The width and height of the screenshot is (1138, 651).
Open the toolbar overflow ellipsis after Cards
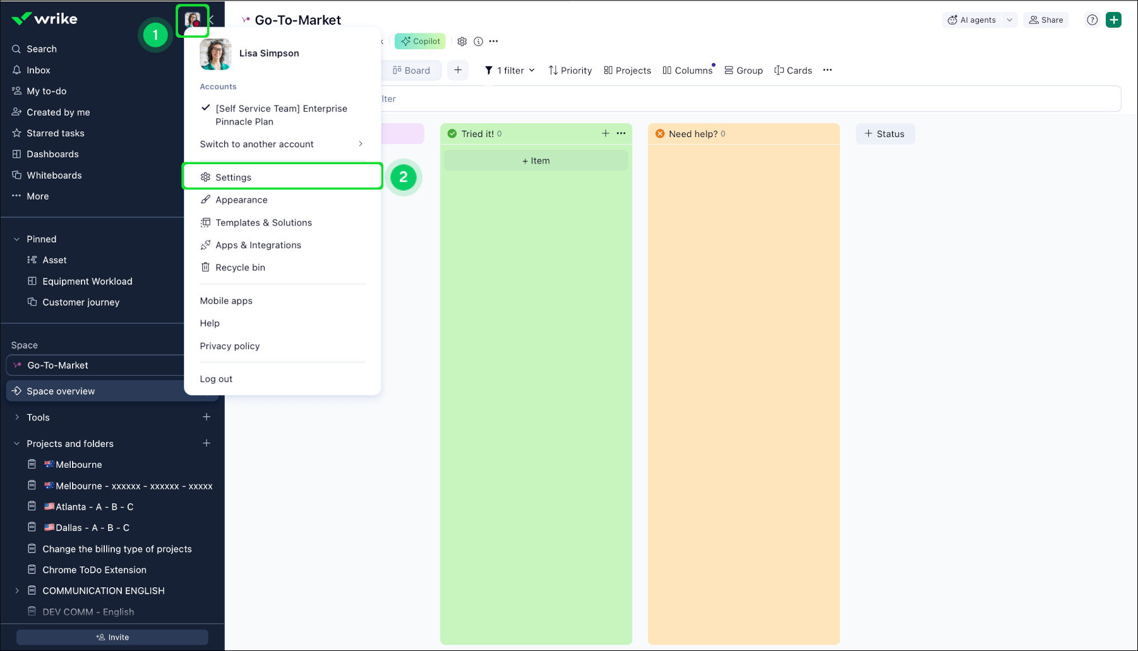pos(827,70)
